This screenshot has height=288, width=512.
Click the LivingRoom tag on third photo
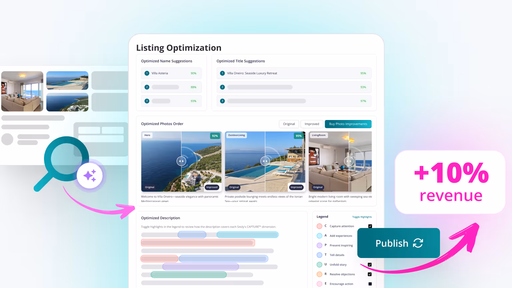coord(319,135)
